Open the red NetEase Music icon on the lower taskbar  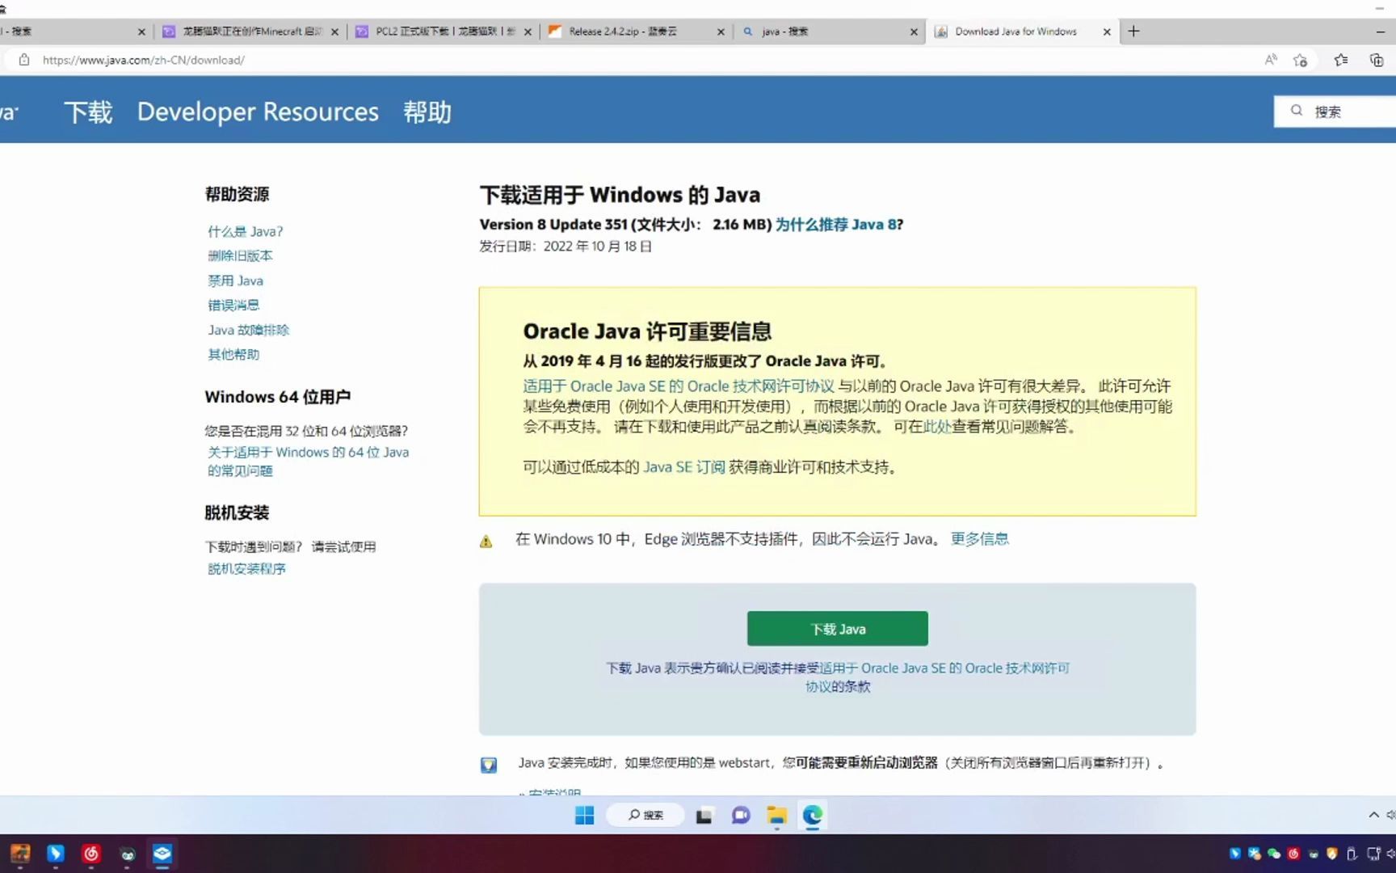point(91,854)
